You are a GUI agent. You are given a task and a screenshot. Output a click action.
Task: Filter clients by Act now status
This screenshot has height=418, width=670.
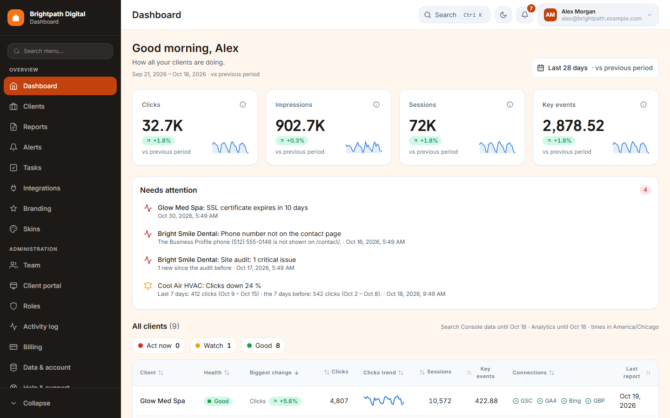[159, 346]
